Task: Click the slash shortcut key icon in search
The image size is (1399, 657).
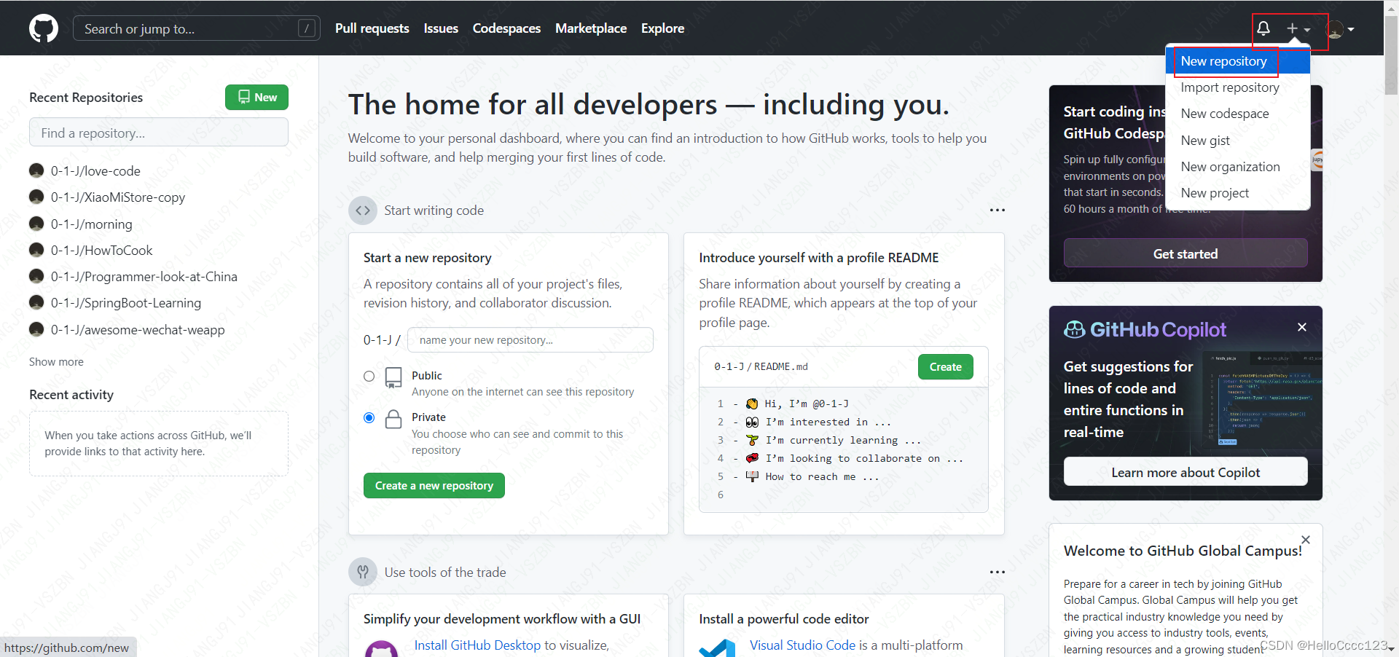Action: (307, 28)
